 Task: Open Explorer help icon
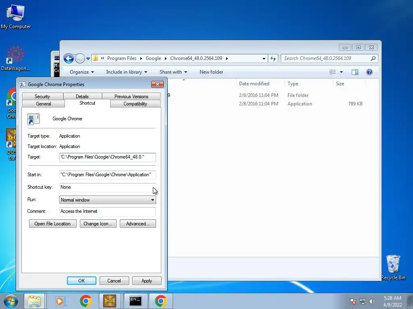point(369,72)
